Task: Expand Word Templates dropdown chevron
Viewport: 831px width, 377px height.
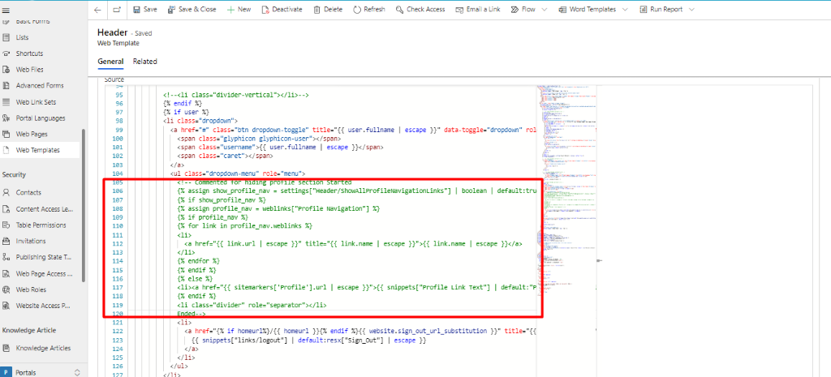Action: point(625,10)
